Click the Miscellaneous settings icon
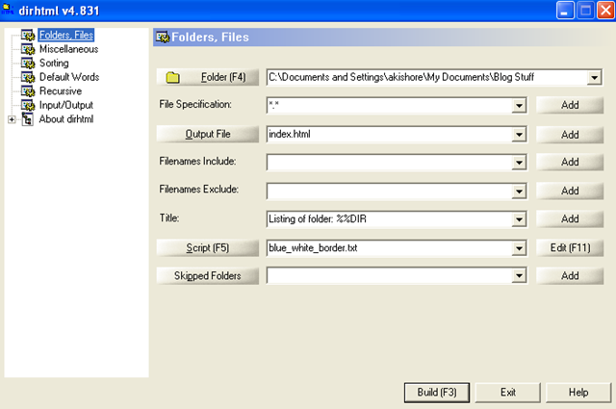This screenshot has height=409, width=616. pyautogui.click(x=28, y=49)
